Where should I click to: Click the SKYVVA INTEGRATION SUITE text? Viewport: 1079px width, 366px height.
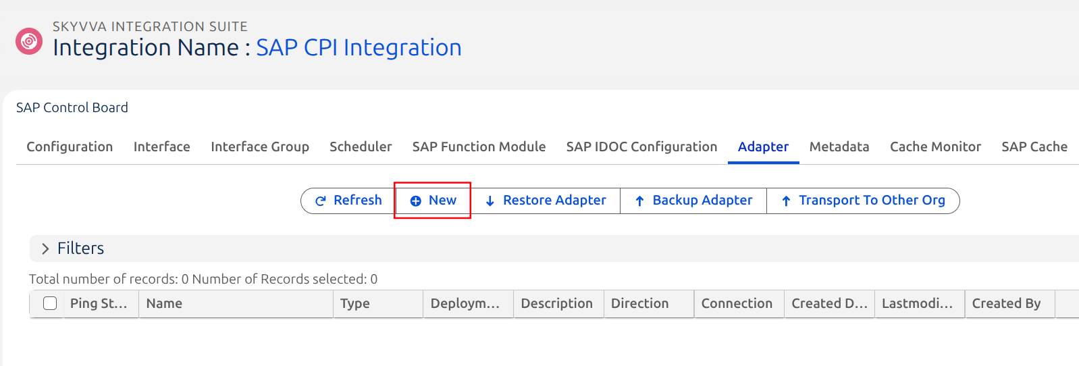coord(150,26)
